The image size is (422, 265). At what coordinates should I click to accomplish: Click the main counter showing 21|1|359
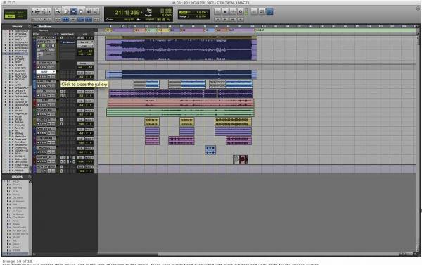point(127,13)
